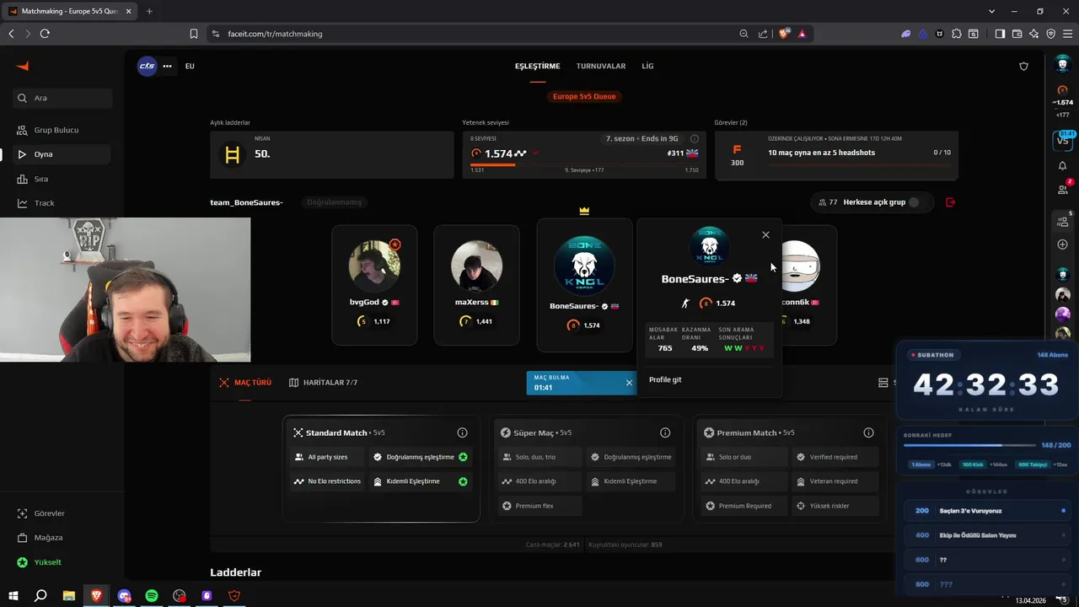
Task: Select the EŞLEŞTİRME tab
Action: (538, 66)
